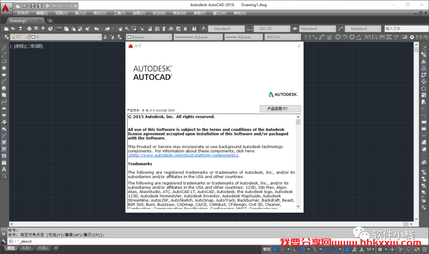The height and width of the screenshot is (254, 429).
Task: Click the Undo arrow icon
Action: tap(97, 29)
